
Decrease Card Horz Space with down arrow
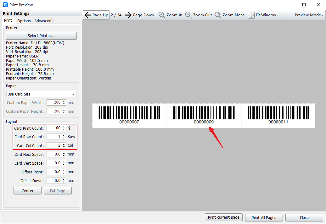pos(64,156)
